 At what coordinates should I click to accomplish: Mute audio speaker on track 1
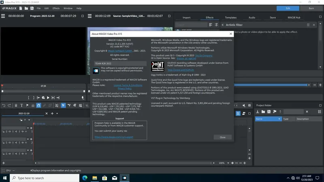pyautogui.click(x=16, y=131)
